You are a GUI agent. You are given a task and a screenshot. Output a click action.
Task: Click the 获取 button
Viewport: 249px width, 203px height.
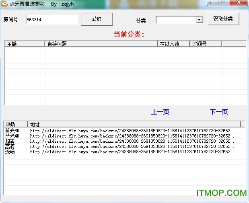pyautogui.click(x=97, y=19)
